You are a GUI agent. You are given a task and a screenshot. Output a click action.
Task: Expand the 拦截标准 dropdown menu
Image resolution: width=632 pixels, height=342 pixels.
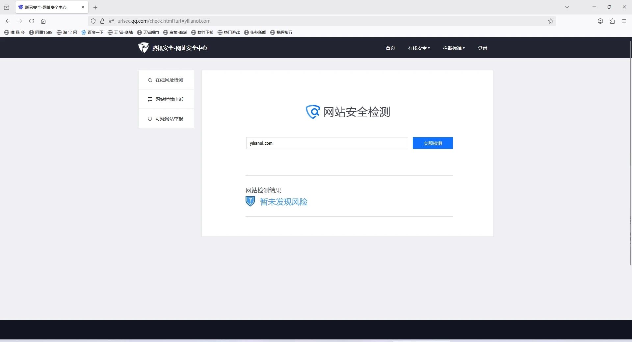[x=454, y=48]
